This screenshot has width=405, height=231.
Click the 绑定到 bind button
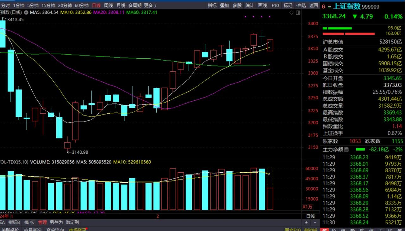[x=72, y=222]
